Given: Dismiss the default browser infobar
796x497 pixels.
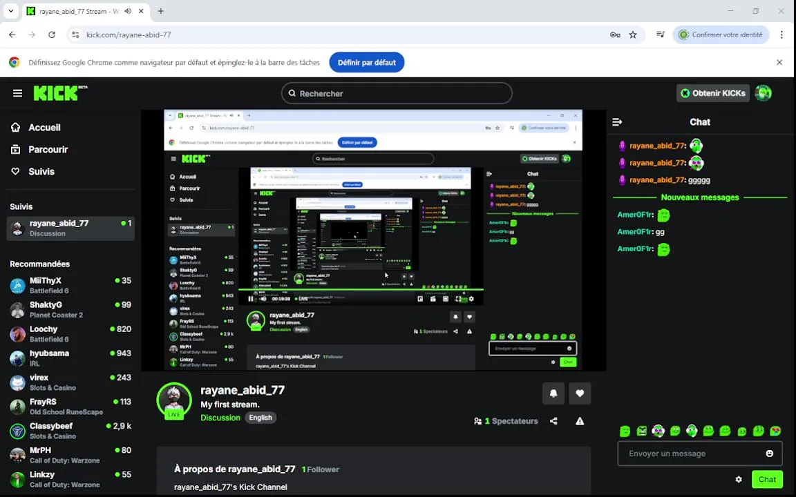Looking at the screenshot, I should [x=779, y=62].
